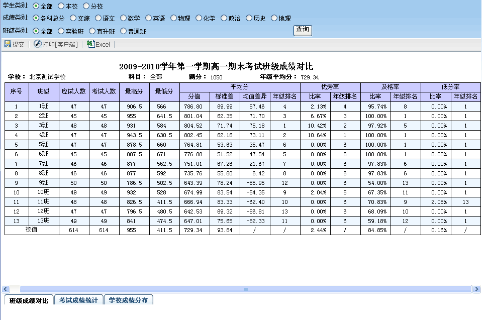Click the 分值 column header
The width and height of the screenshot is (488, 320).
click(194, 96)
